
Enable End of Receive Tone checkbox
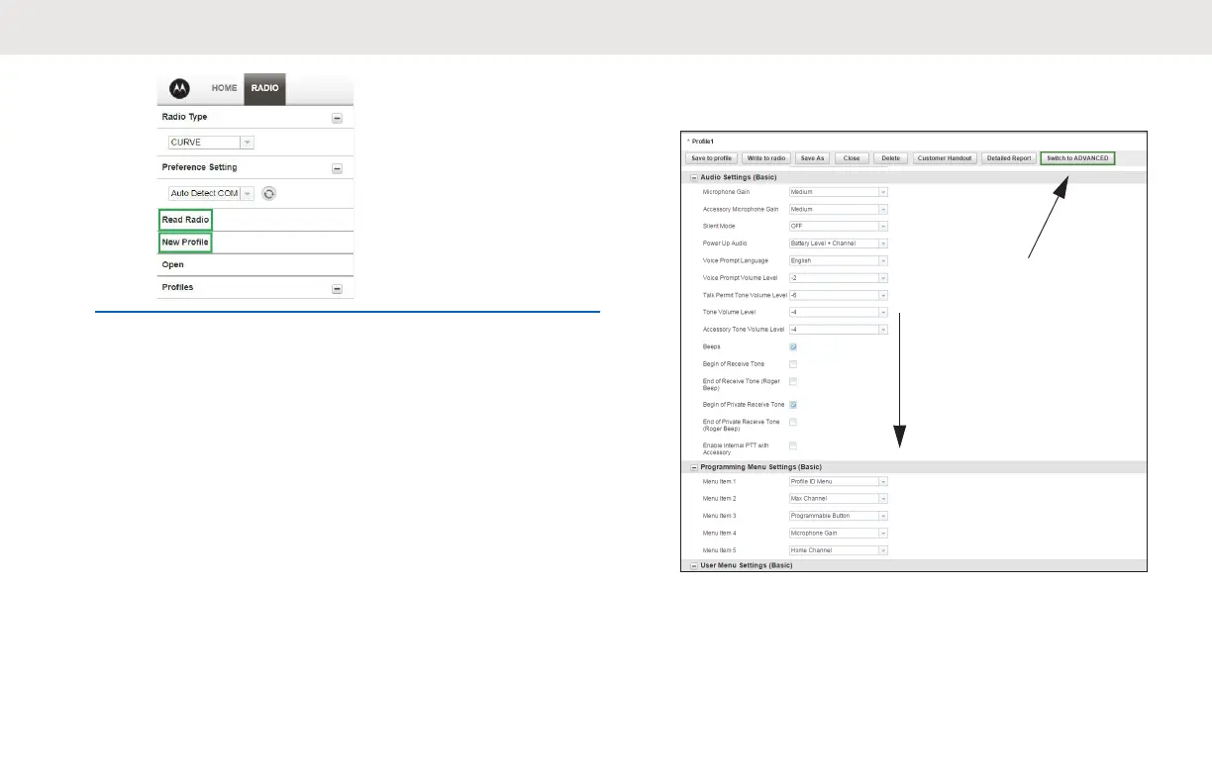[x=793, y=381]
